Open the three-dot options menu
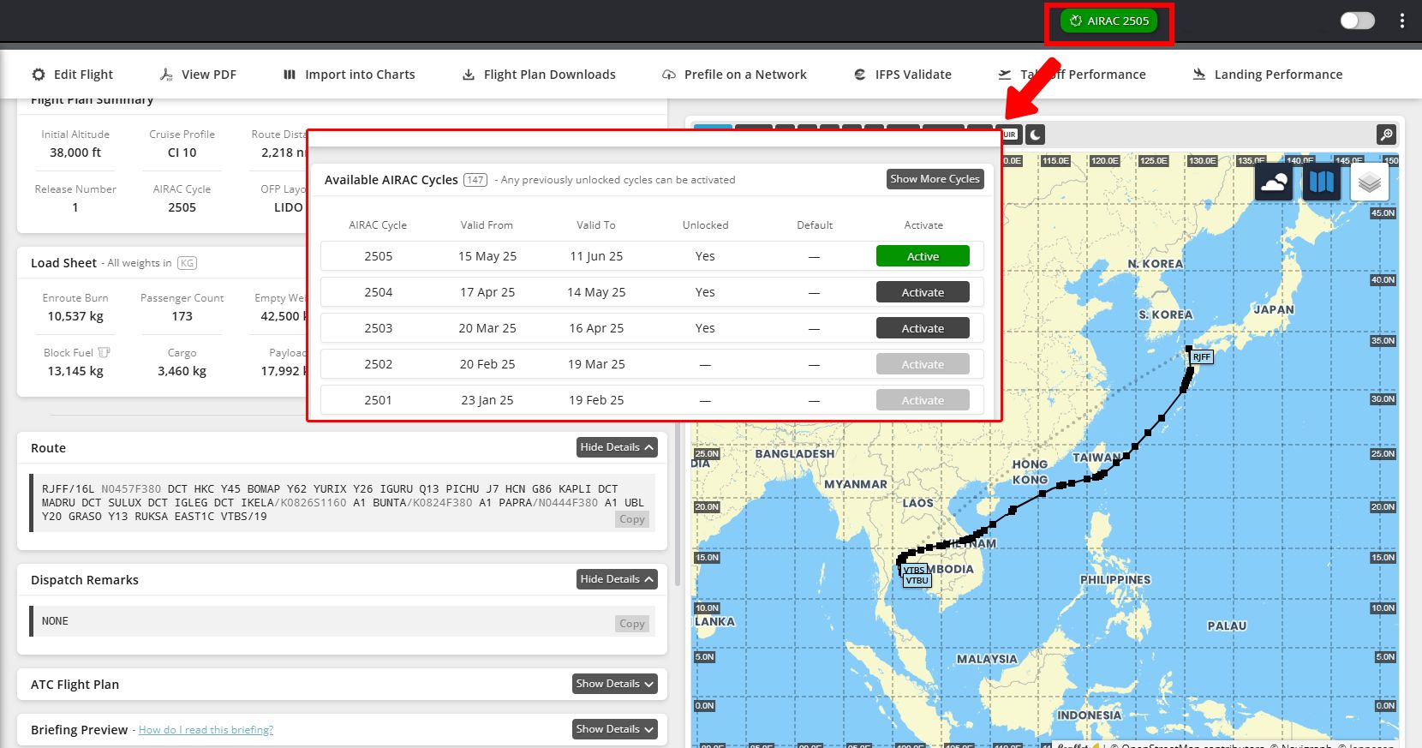1422x748 pixels. pyautogui.click(x=1401, y=21)
